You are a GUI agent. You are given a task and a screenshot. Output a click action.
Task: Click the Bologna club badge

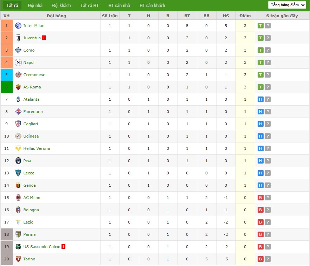pos(19,210)
